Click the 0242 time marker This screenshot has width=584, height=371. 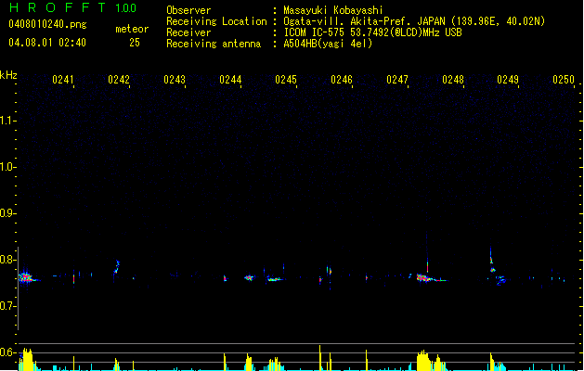click(119, 80)
